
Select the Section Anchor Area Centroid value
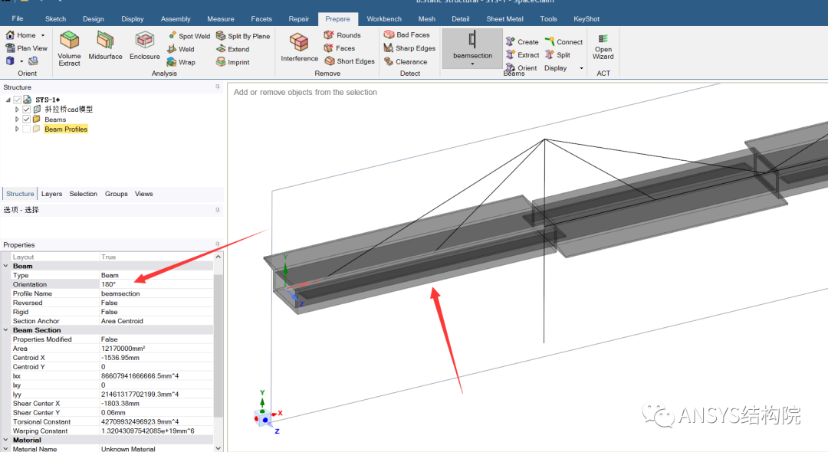pos(156,321)
